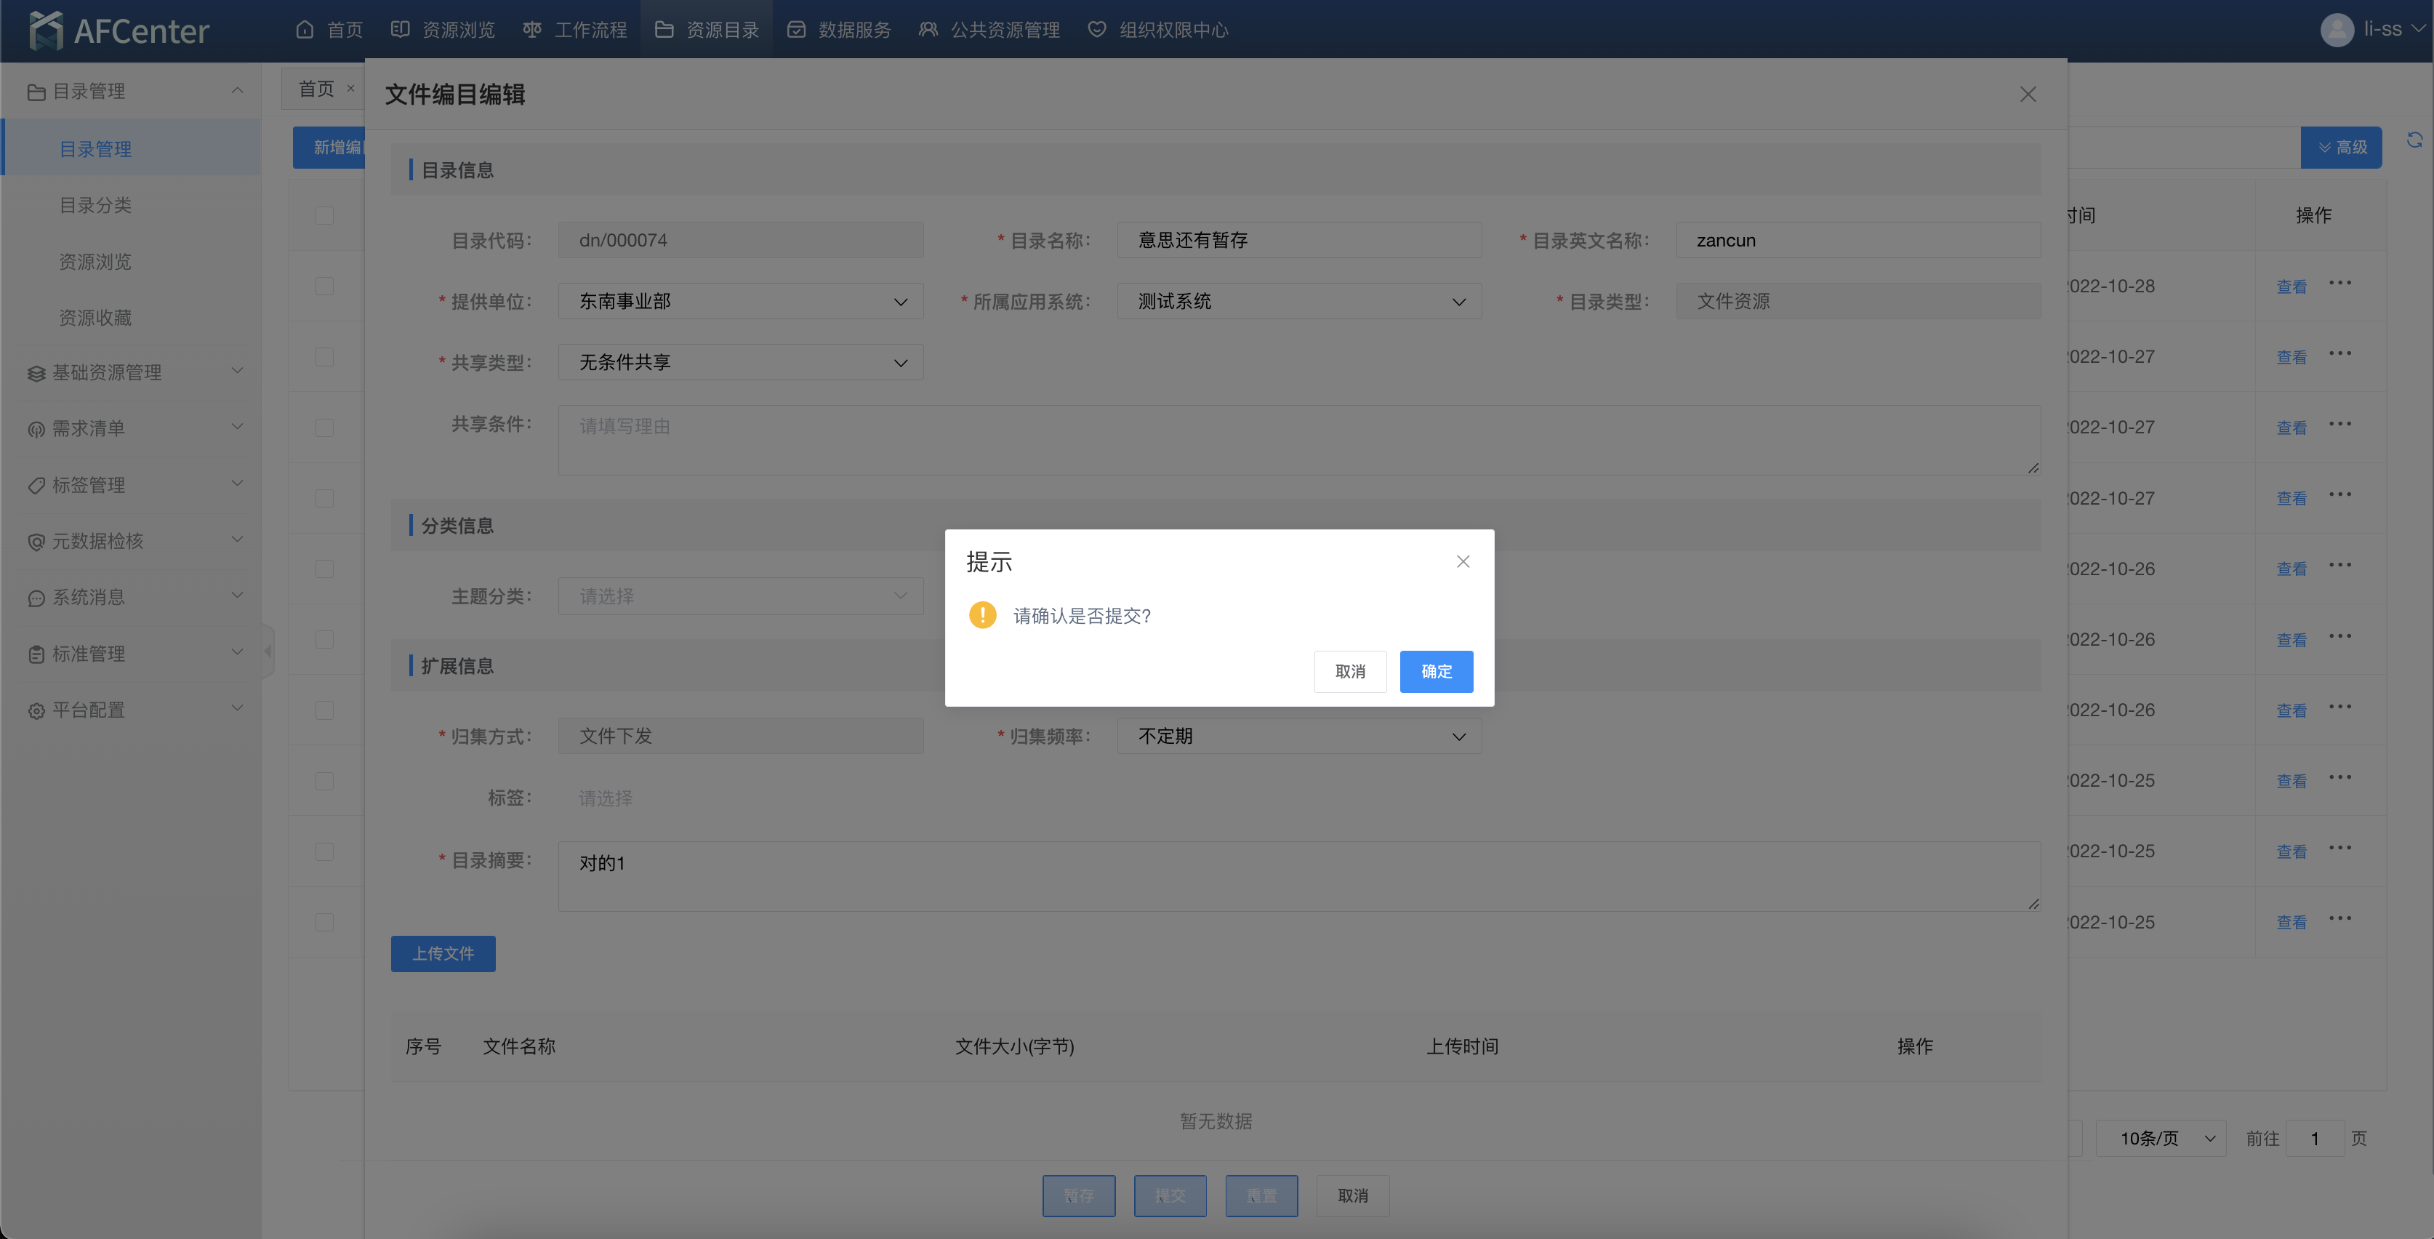The image size is (2434, 1239).
Task: Toggle the select-all checkbox in the table header
Action: [x=324, y=215]
